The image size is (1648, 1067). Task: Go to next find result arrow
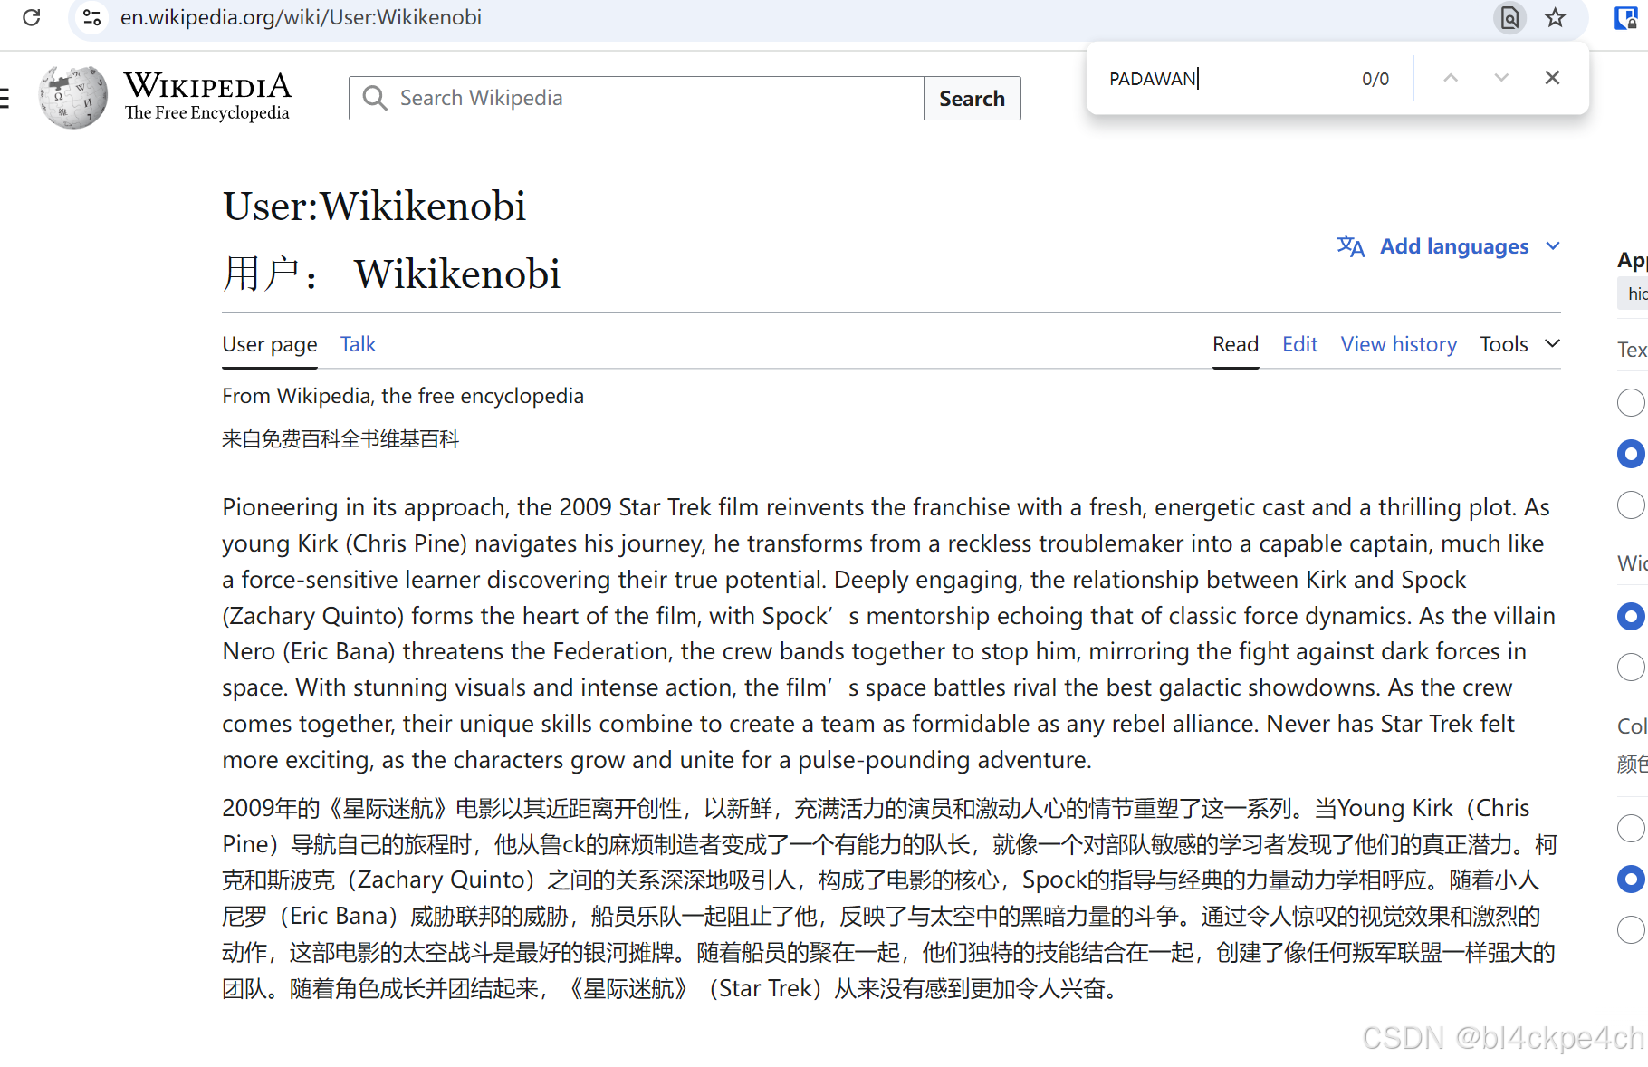point(1501,78)
